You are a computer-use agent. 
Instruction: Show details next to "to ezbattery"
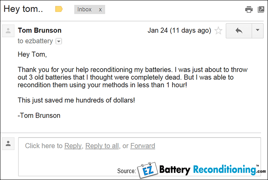point(59,41)
